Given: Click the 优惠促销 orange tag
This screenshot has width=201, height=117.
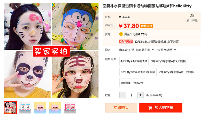Looking at the screenshot, I should 146,26.
